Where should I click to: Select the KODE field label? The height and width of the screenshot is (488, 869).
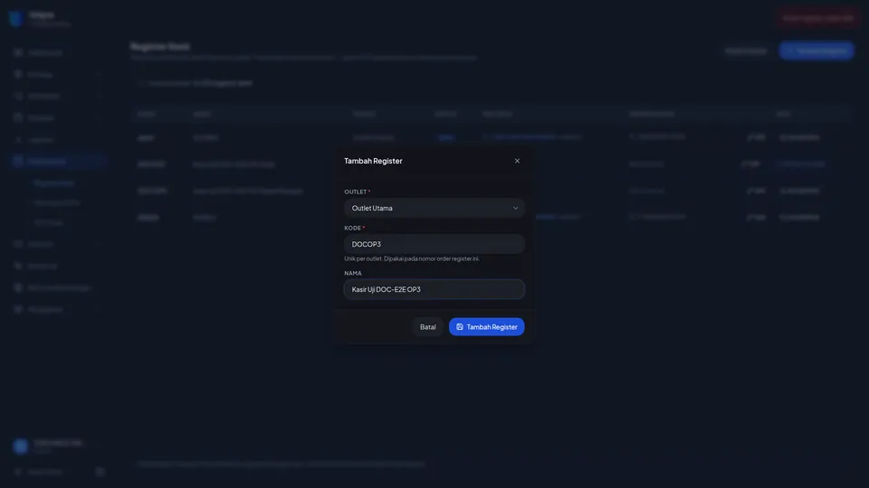tap(352, 228)
